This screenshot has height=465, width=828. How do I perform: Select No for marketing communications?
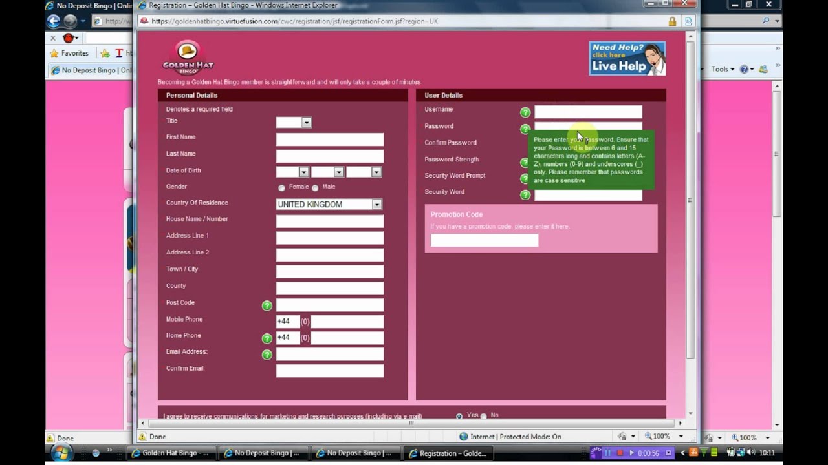coord(483,416)
